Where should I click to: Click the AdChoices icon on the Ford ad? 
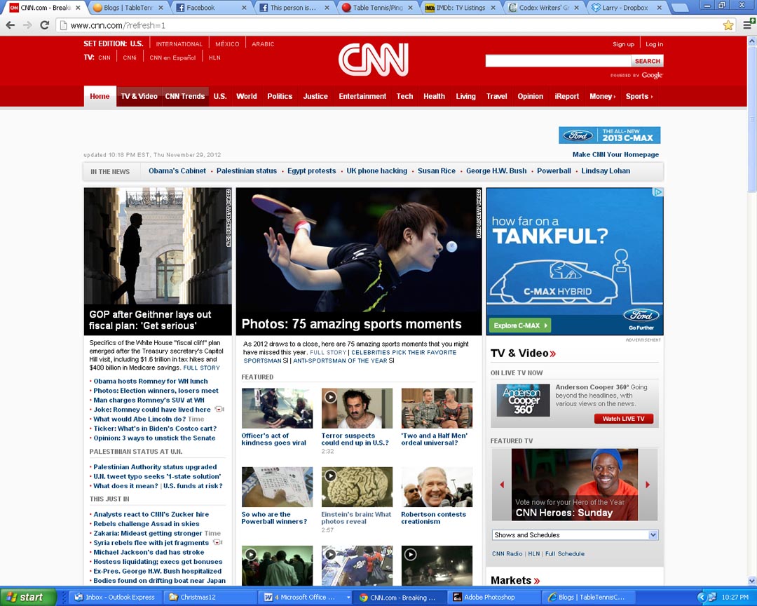657,192
